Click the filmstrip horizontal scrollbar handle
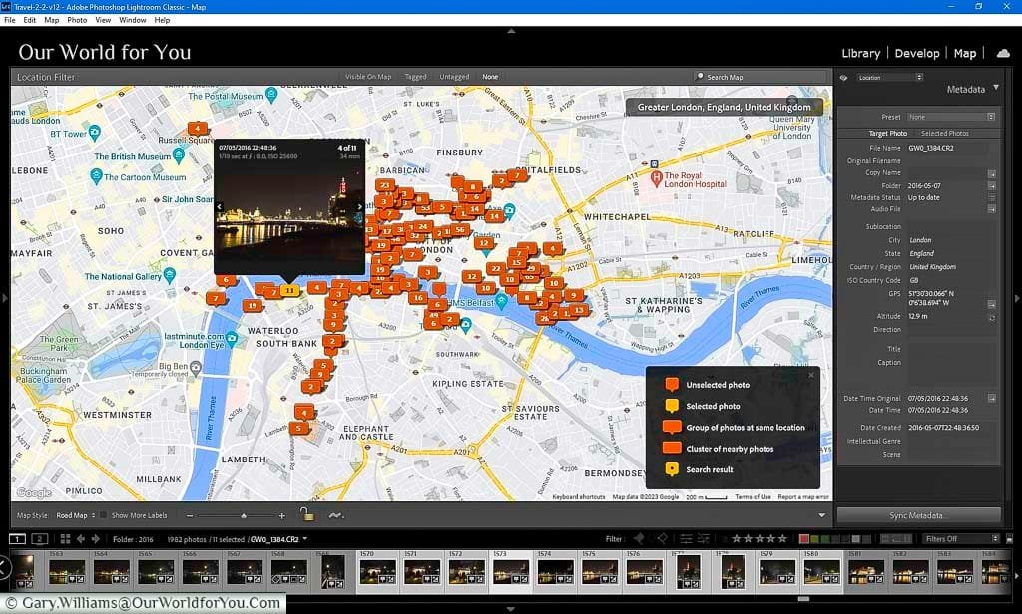Image resolution: width=1022 pixels, height=614 pixels. tap(803, 598)
